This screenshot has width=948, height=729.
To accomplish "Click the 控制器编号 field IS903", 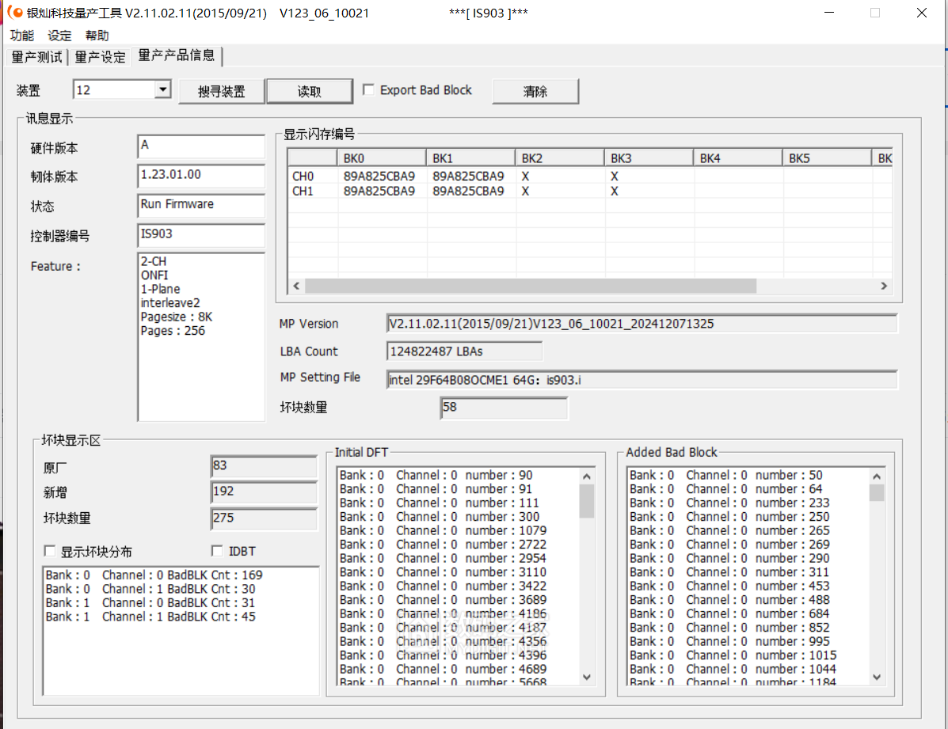I will (201, 235).
